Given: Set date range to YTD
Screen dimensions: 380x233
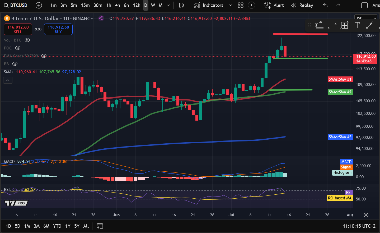Looking at the screenshot, I should tap(57, 226).
